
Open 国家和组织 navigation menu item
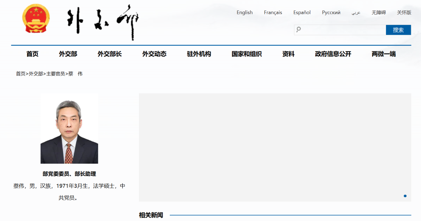pos(247,54)
